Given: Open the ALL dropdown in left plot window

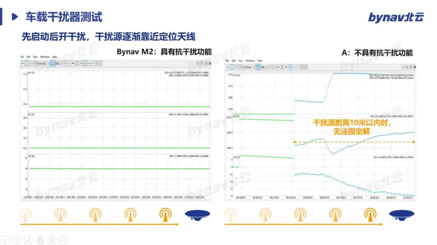Looking at the screenshot, I should pyautogui.click(x=59, y=63).
